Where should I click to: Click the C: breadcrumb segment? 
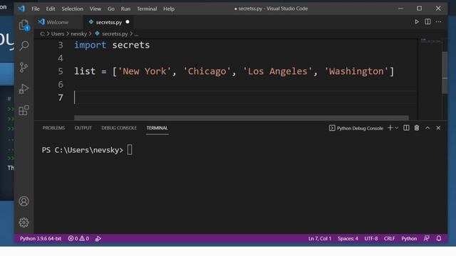coord(43,34)
